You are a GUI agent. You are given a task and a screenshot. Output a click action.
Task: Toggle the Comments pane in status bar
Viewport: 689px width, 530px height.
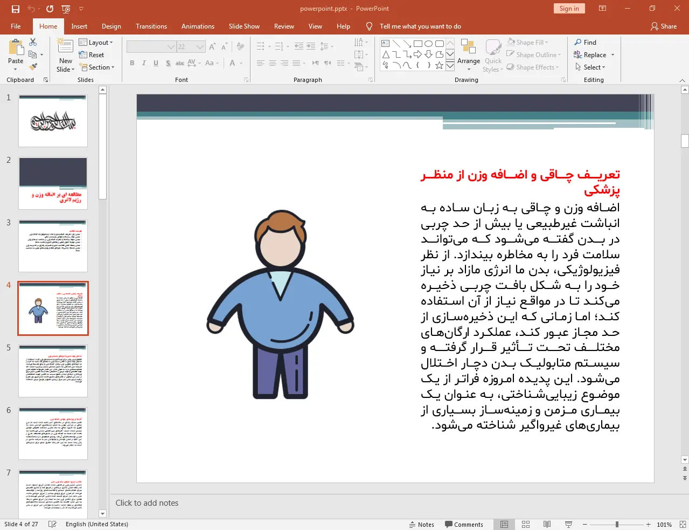(x=464, y=524)
